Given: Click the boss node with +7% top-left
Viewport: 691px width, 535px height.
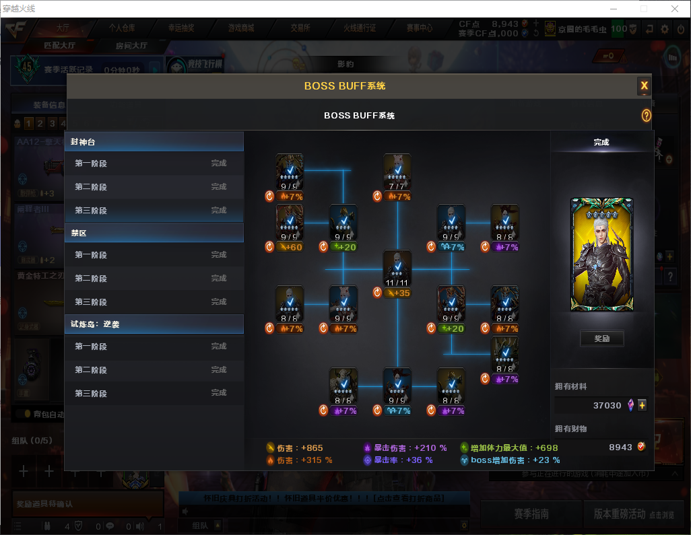Looking at the screenshot, I should 290,172.
